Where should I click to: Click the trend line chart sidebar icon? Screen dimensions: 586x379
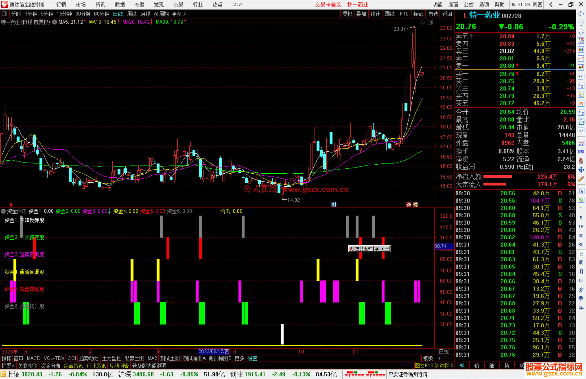tap(581, 58)
